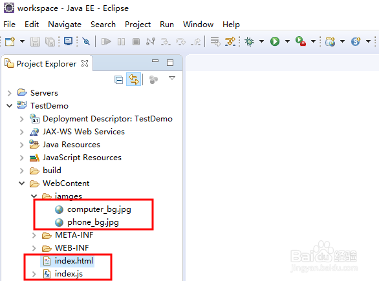Click the Run Last Tool icon
379x281 pixels.
pyautogui.click(x=301, y=41)
